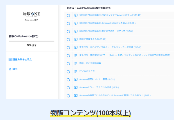Screen dimensions: 174x120
Task: Click video icon for Amazonセラー アカウント作成
Action: tap(76, 87)
